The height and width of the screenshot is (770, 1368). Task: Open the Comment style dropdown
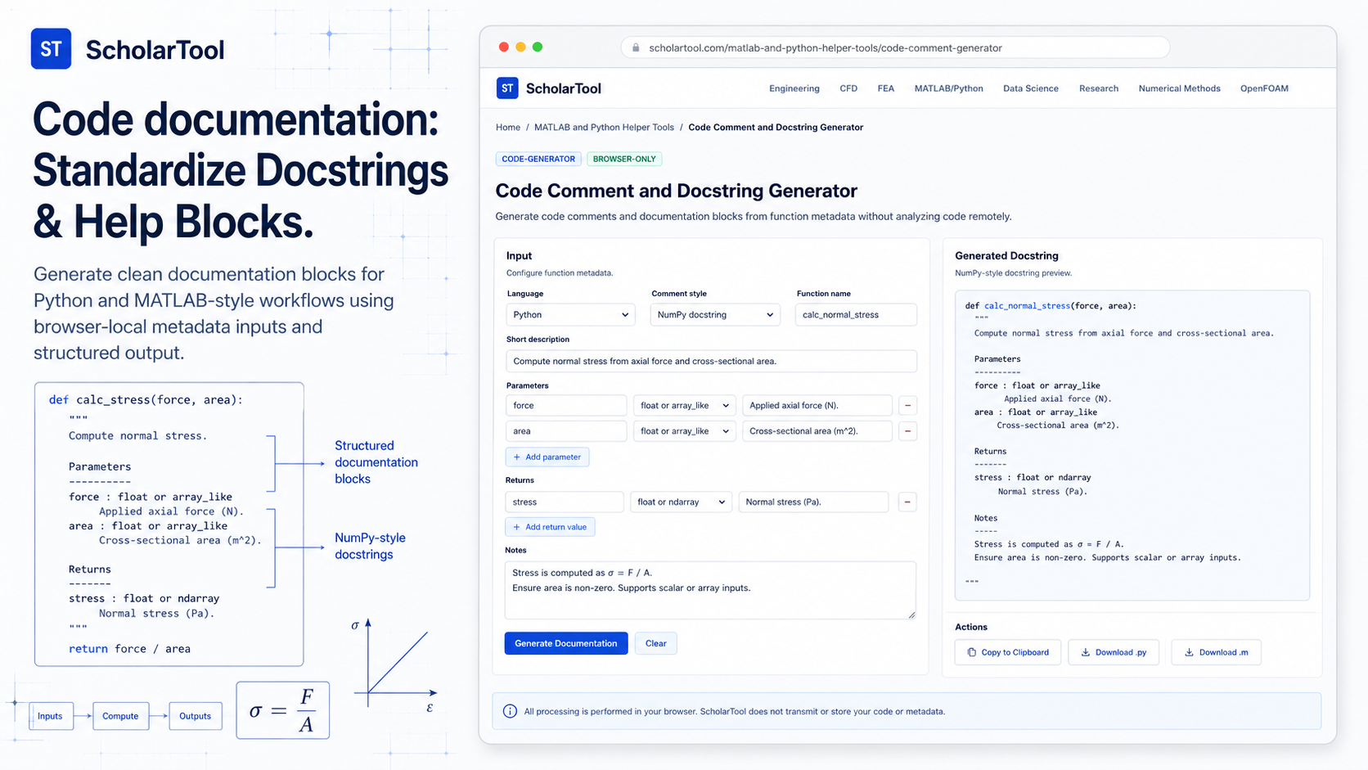714,315
